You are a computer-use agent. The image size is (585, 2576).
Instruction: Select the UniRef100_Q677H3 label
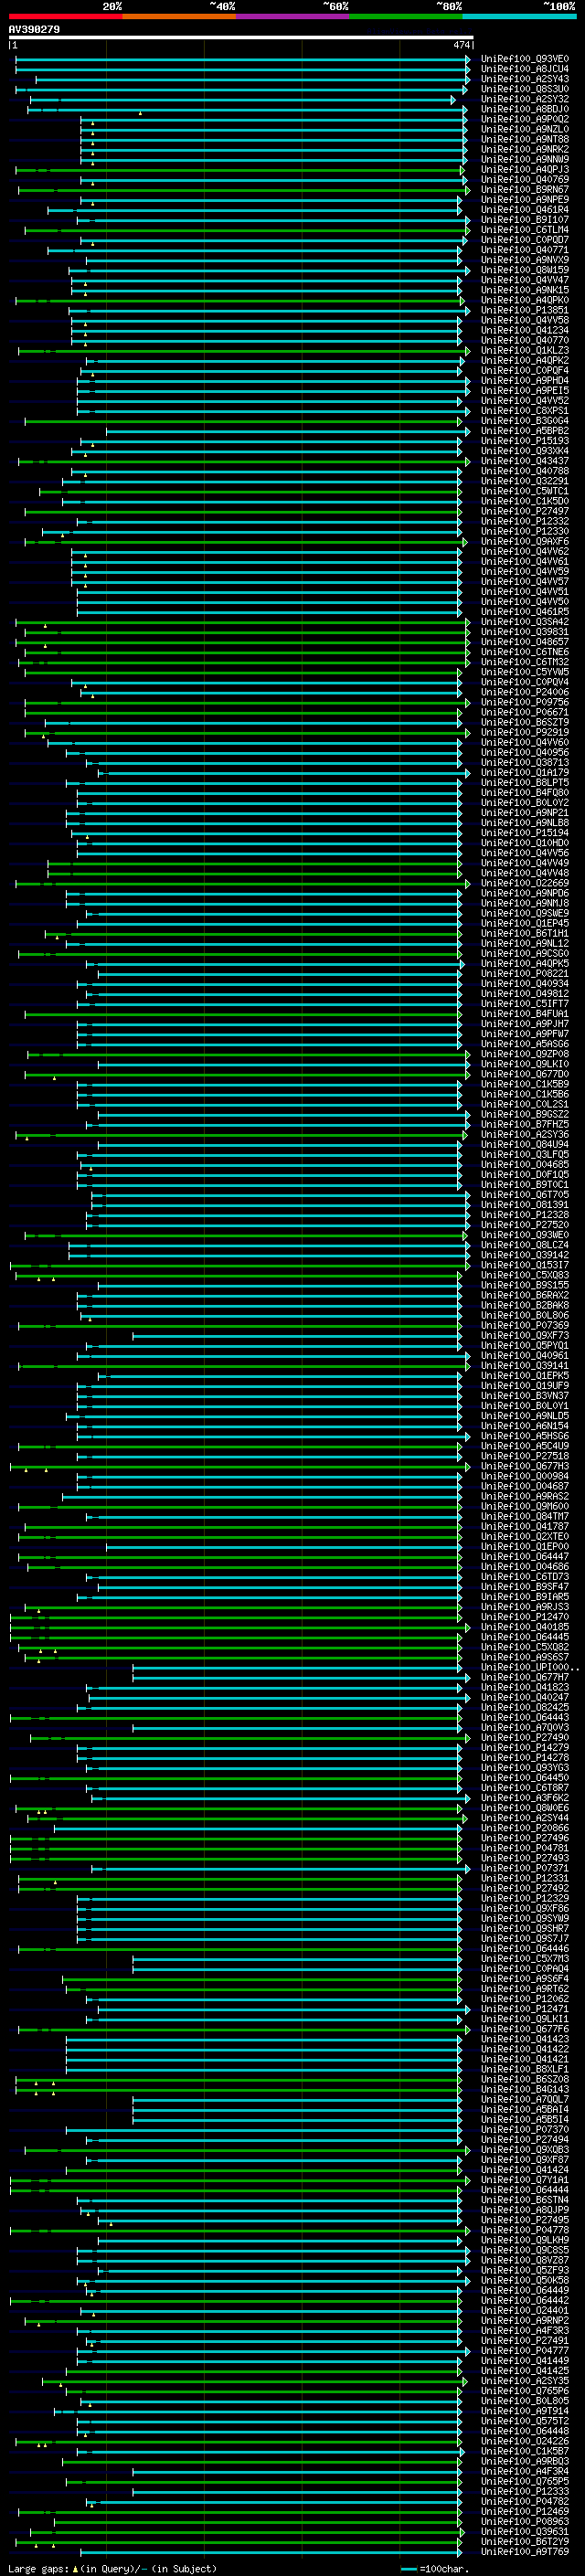524,1466
